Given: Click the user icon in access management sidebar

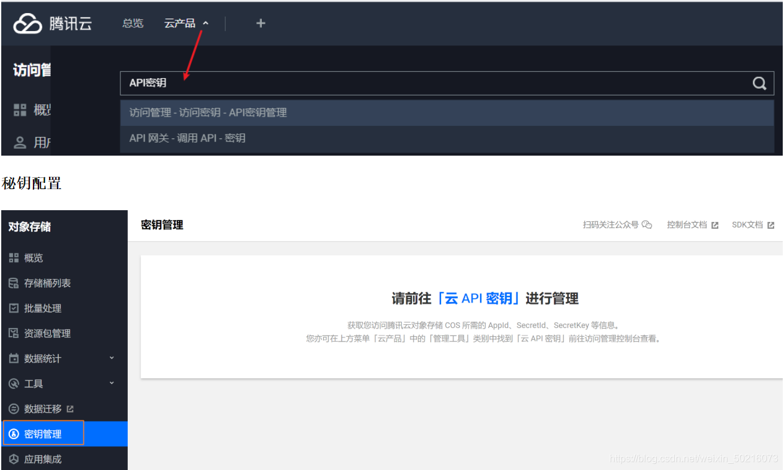Looking at the screenshot, I should [x=20, y=143].
